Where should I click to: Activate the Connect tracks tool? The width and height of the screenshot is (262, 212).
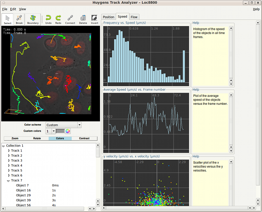point(70,19)
